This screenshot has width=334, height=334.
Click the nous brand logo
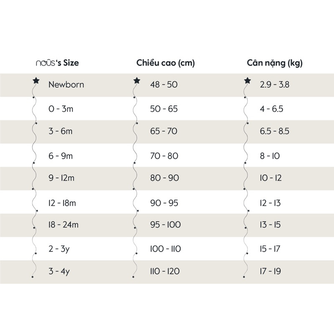(x=45, y=63)
